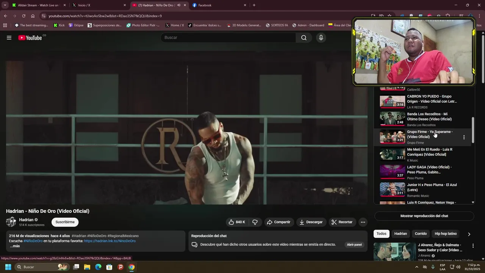Image resolution: width=485 pixels, height=273 pixels.
Task: Open Microsoft Store from taskbar
Action: pyautogui.click(x=109, y=267)
